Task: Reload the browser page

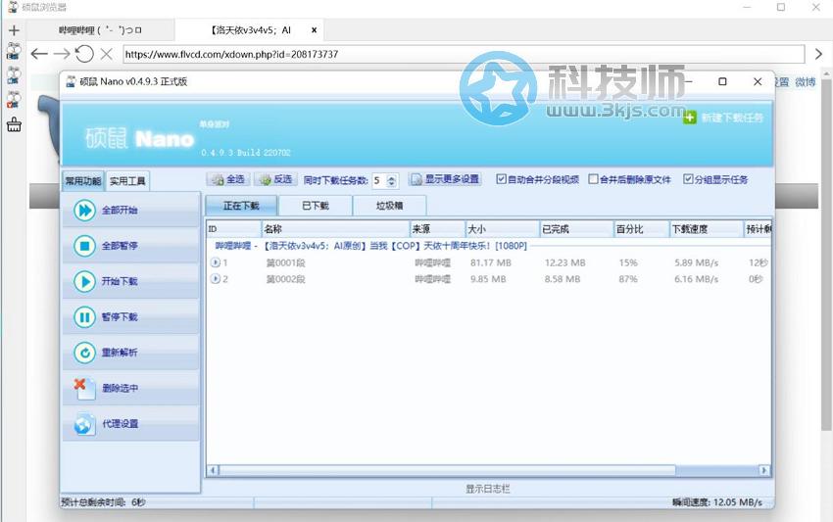Action: 84,54
